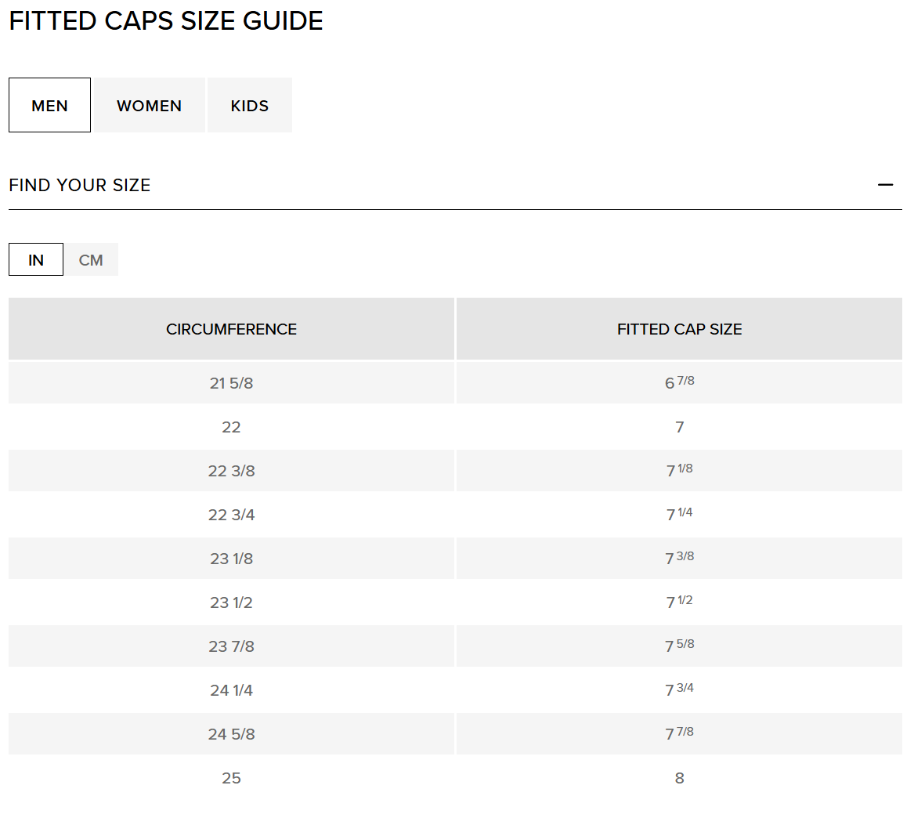Image resolution: width=914 pixels, height=825 pixels.
Task: Click the Find Your Size section heading
Action: tap(80, 185)
